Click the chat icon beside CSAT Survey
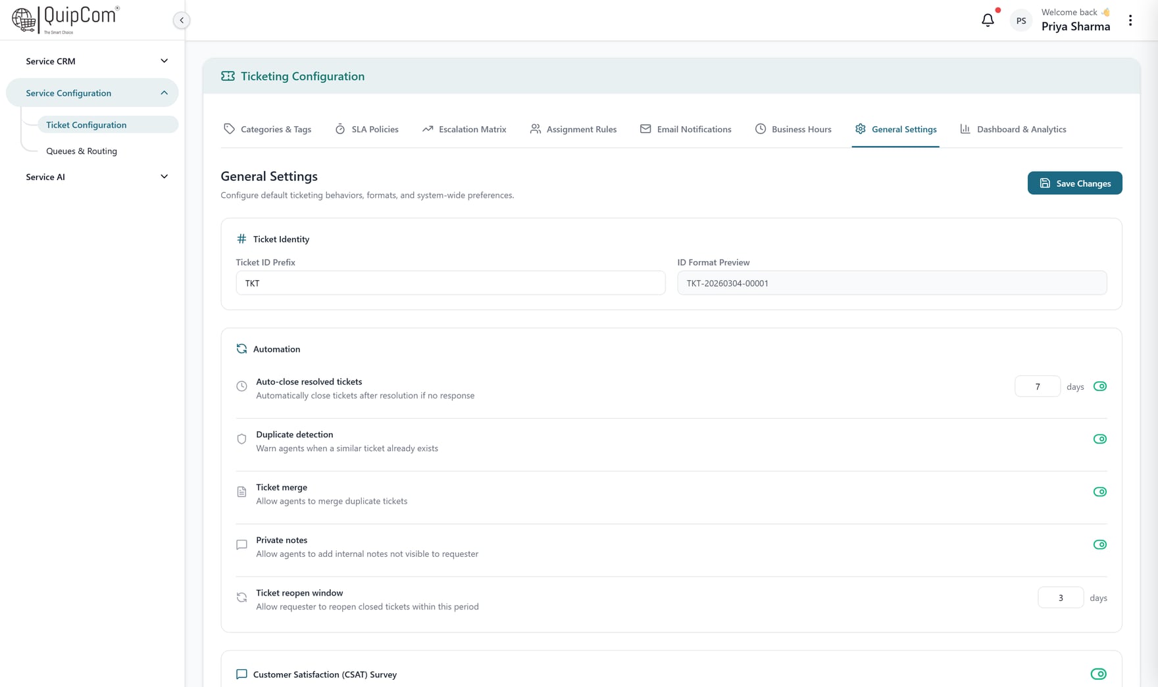The image size is (1158, 687). click(x=241, y=674)
